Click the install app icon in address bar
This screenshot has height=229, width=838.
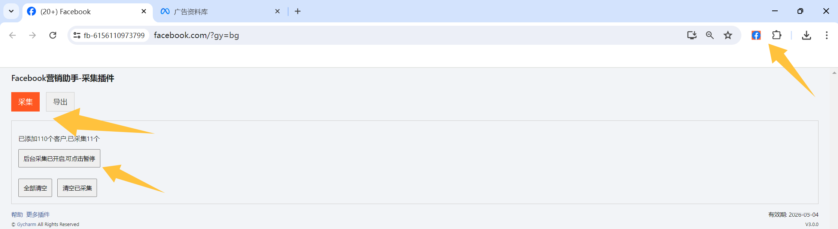(x=692, y=35)
